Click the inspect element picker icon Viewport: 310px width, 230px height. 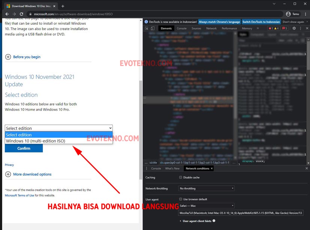click(x=147, y=28)
